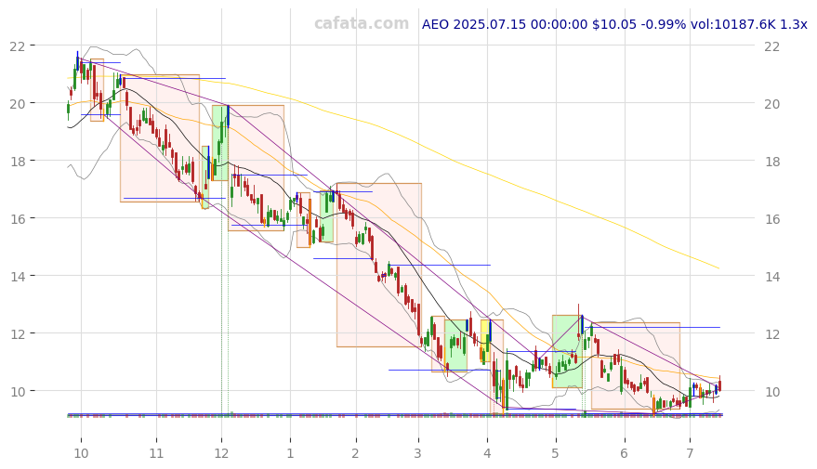The width and height of the screenshot is (817, 469).
Task: Select month 3 on the time axis
Action: tap(418, 453)
